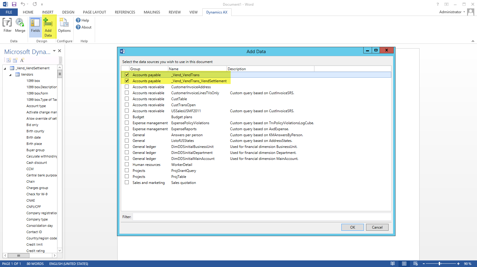Collapse the Vendors tree node
Viewport: 477px width, 267px height.
pyautogui.click(x=10, y=75)
